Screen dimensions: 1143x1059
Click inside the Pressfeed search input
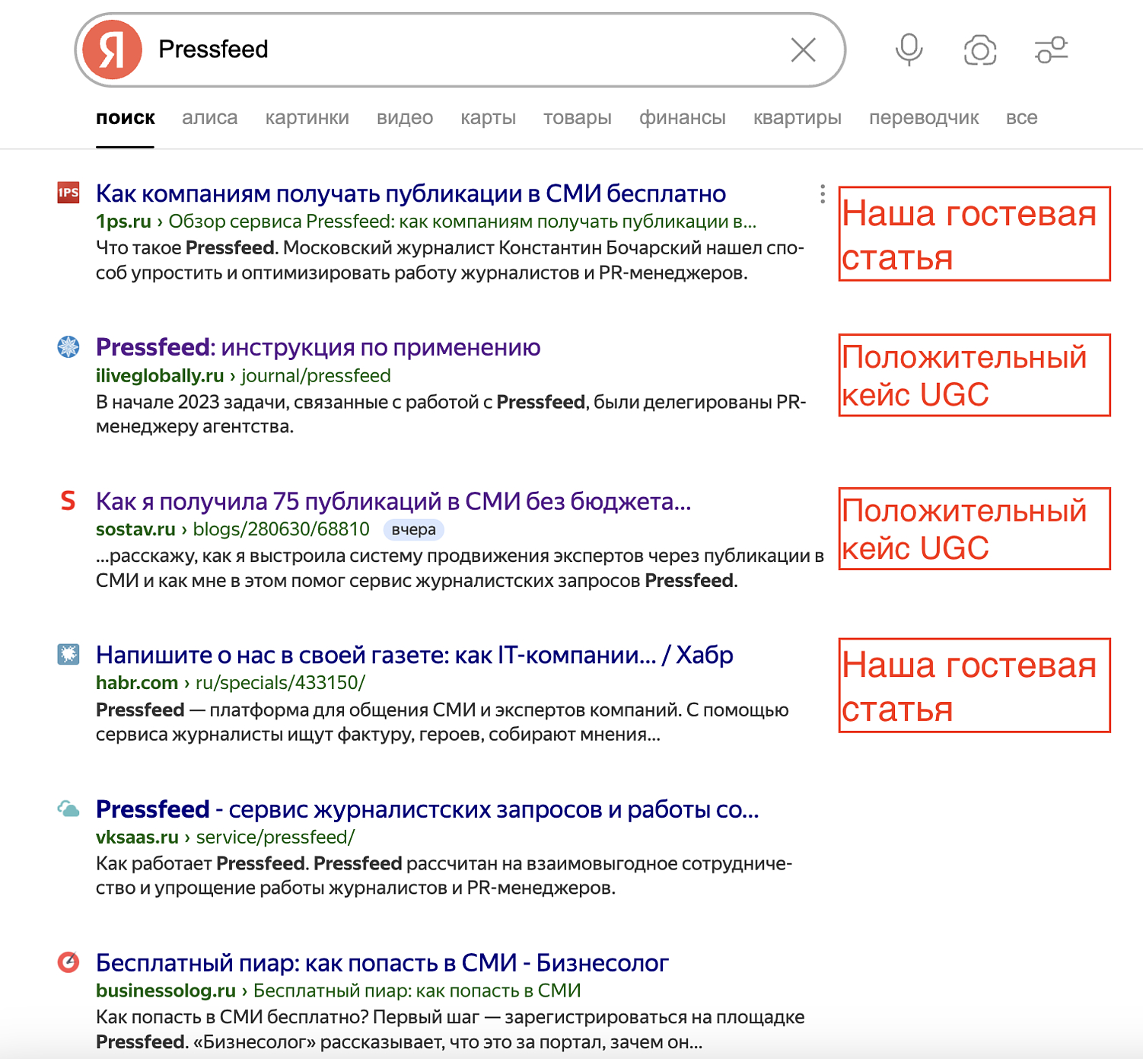tap(457, 50)
